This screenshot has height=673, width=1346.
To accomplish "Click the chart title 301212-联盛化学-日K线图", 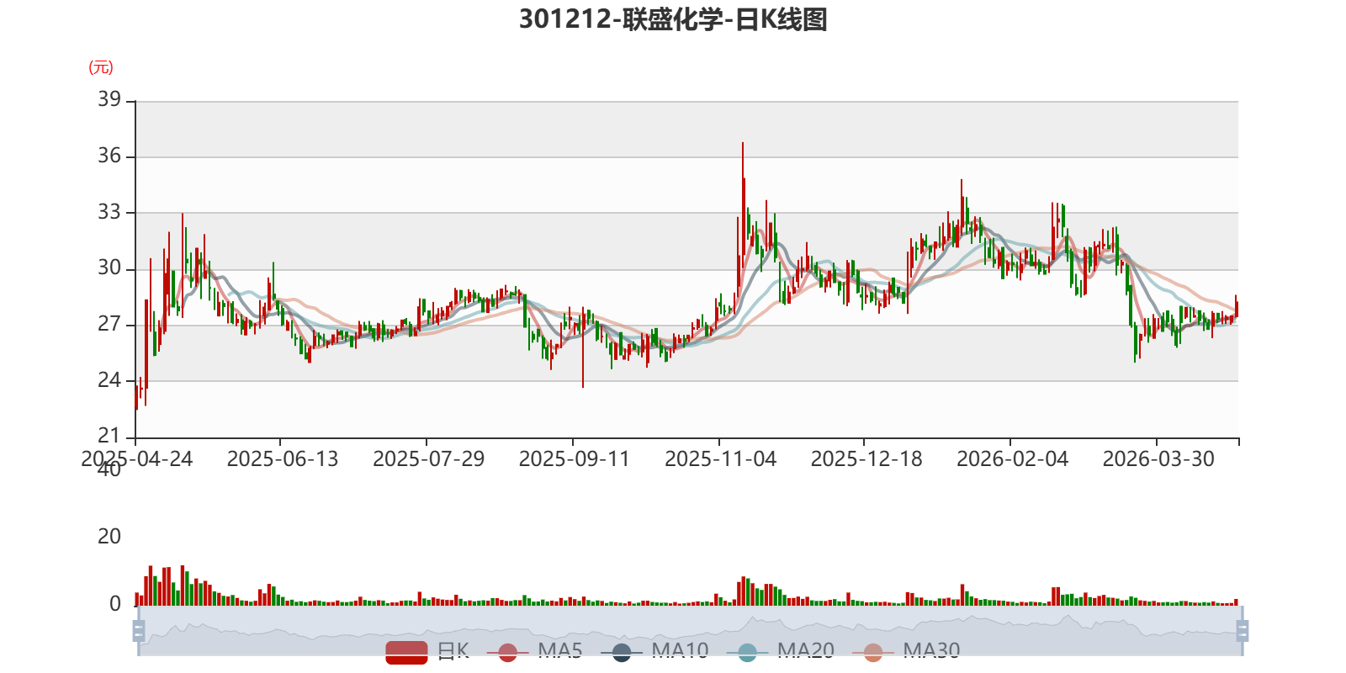I will click(673, 19).
